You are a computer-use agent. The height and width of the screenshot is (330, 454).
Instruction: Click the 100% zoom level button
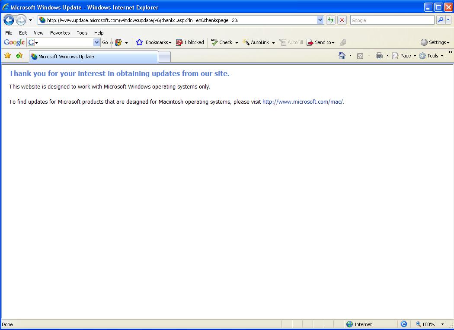tap(425, 324)
